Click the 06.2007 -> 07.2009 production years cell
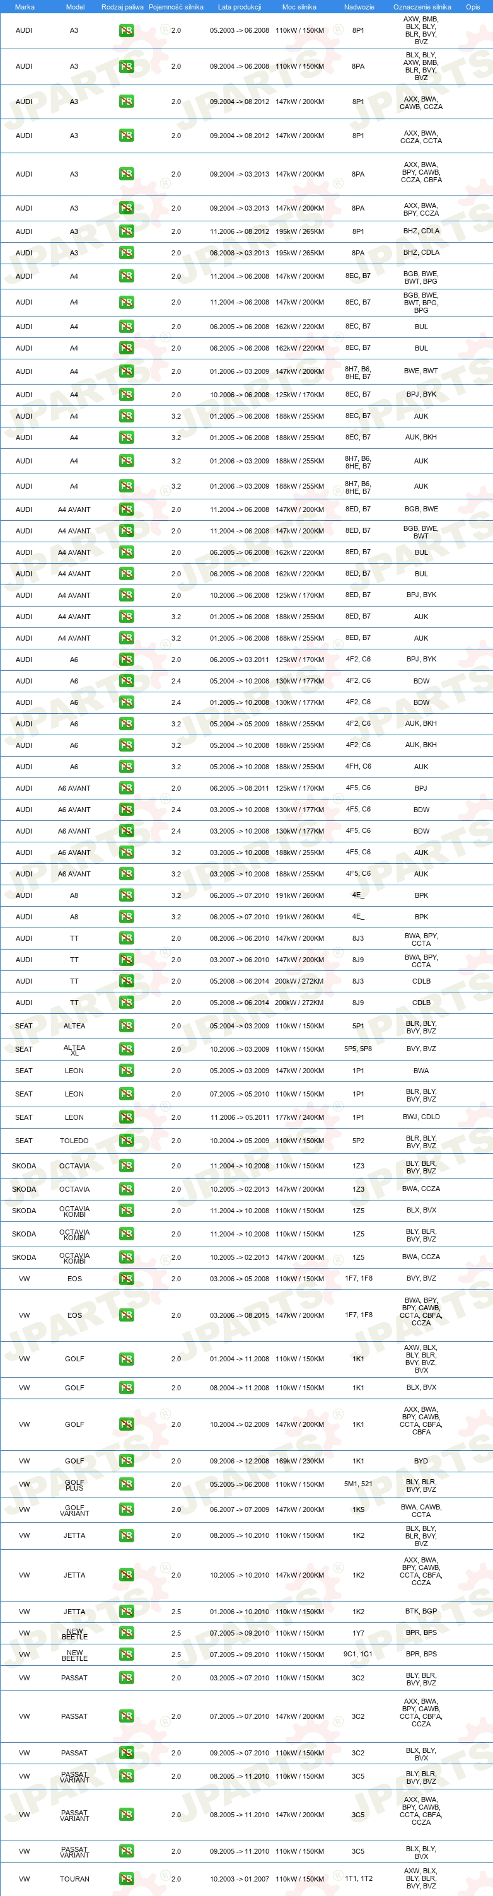Screen dimensions: 493x1896 coord(239,1510)
